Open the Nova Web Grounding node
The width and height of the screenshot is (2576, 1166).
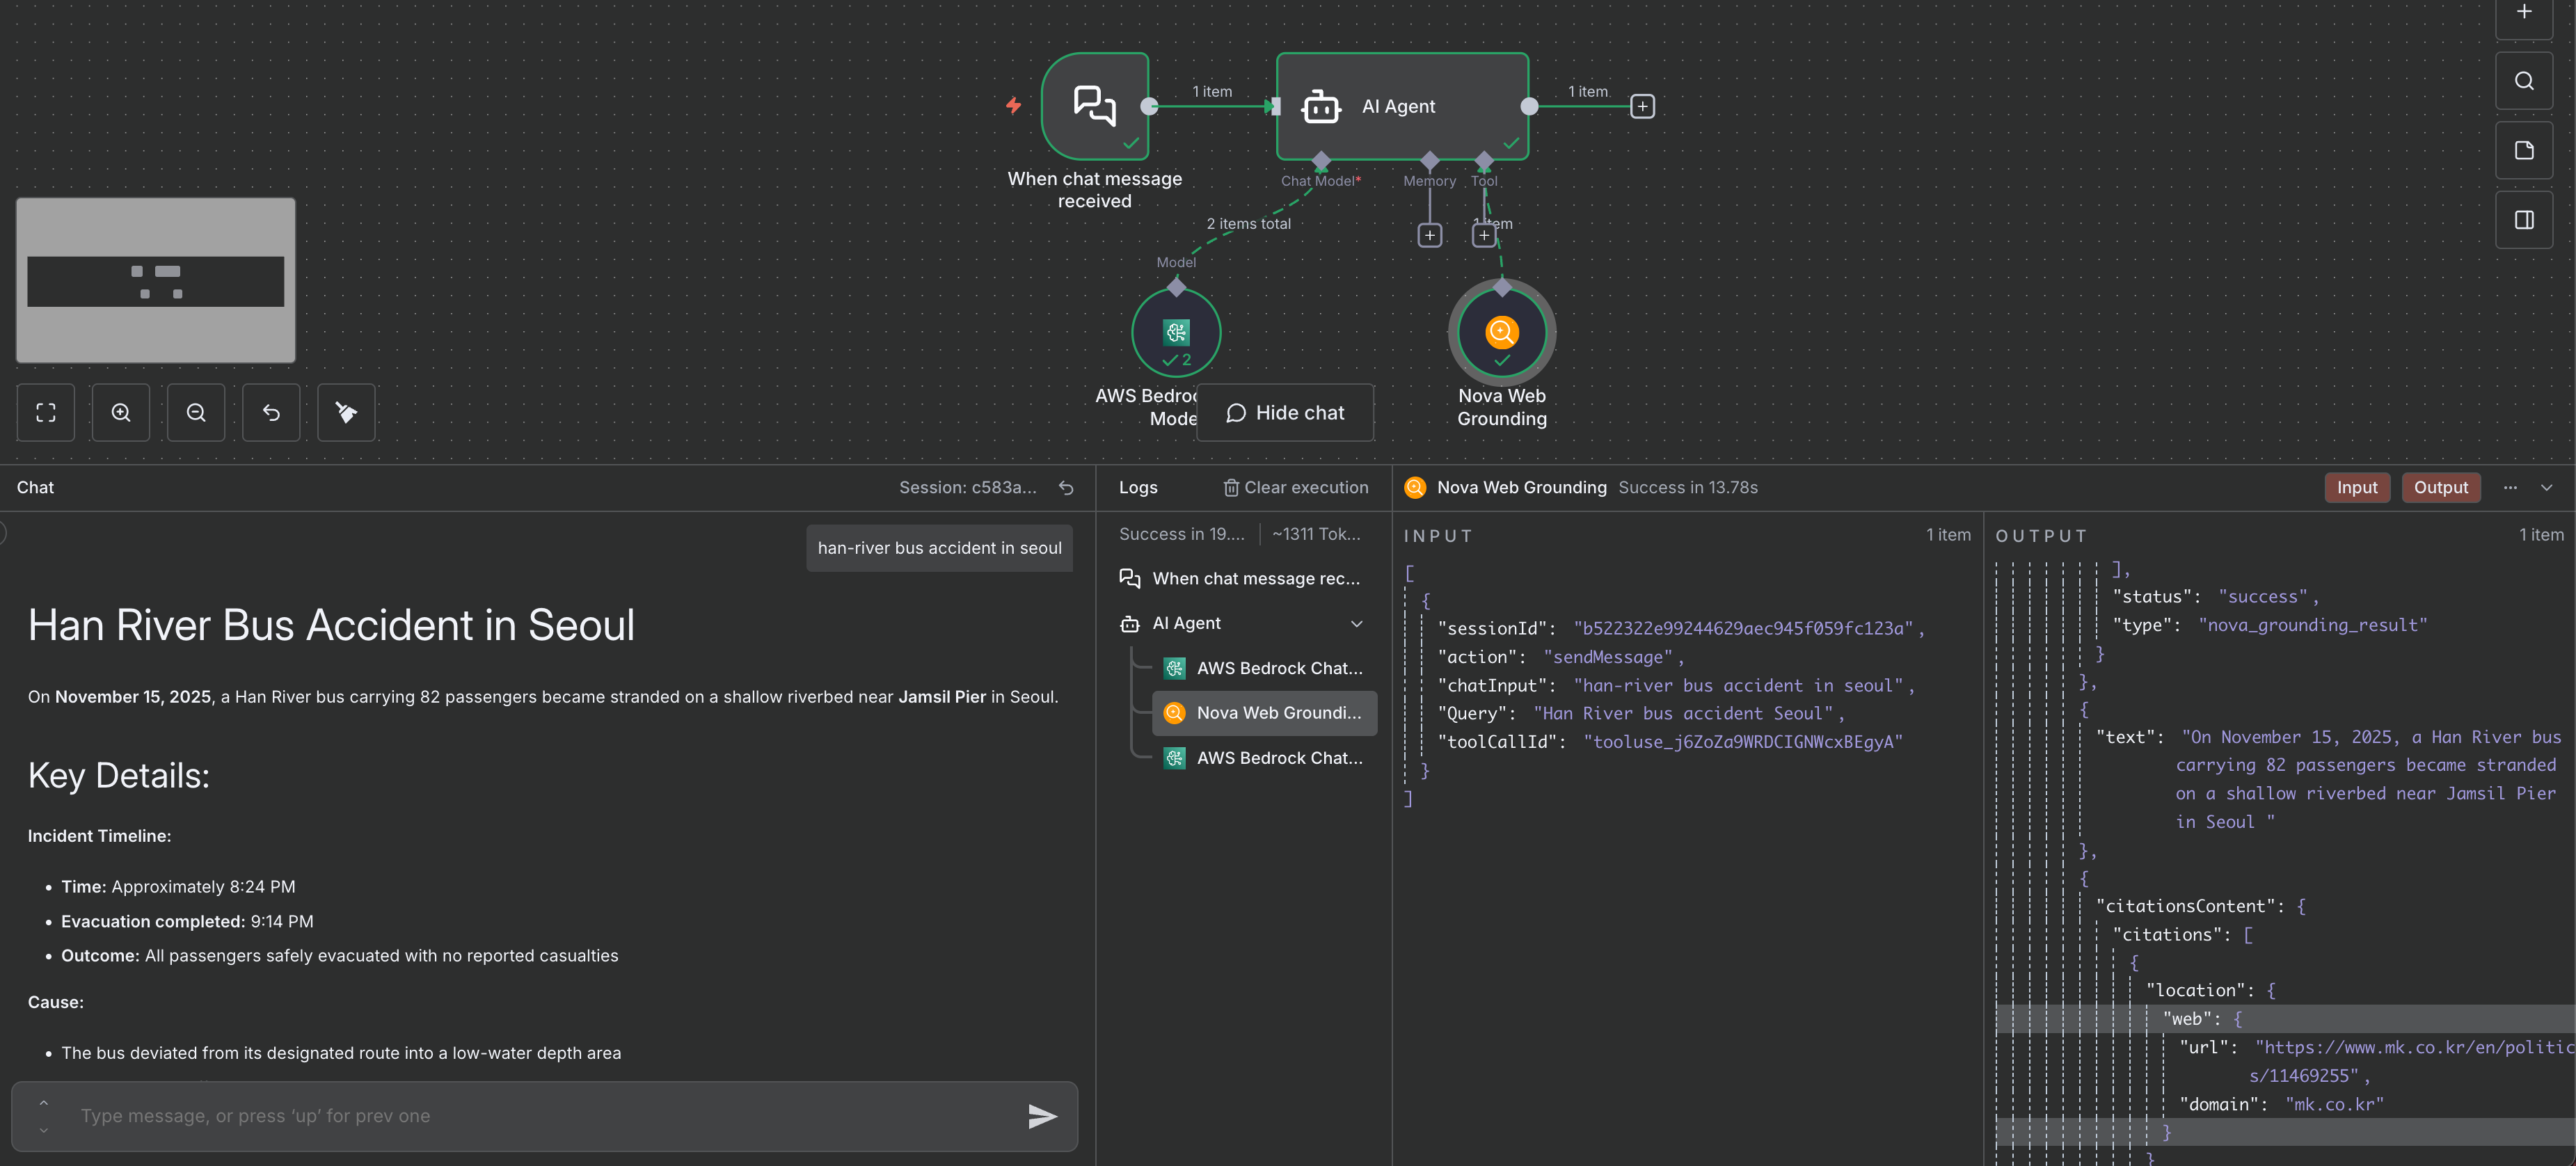pyautogui.click(x=1501, y=332)
